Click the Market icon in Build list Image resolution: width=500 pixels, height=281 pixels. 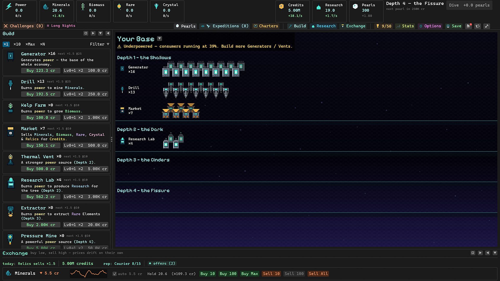coord(10,131)
